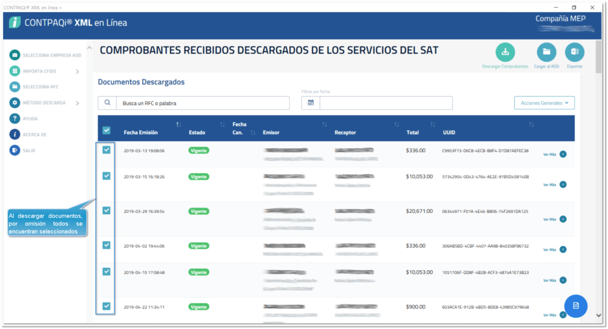This screenshot has height=329, width=608.
Task: Expand the Método Descarga submenu arrow
Action: click(78, 103)
